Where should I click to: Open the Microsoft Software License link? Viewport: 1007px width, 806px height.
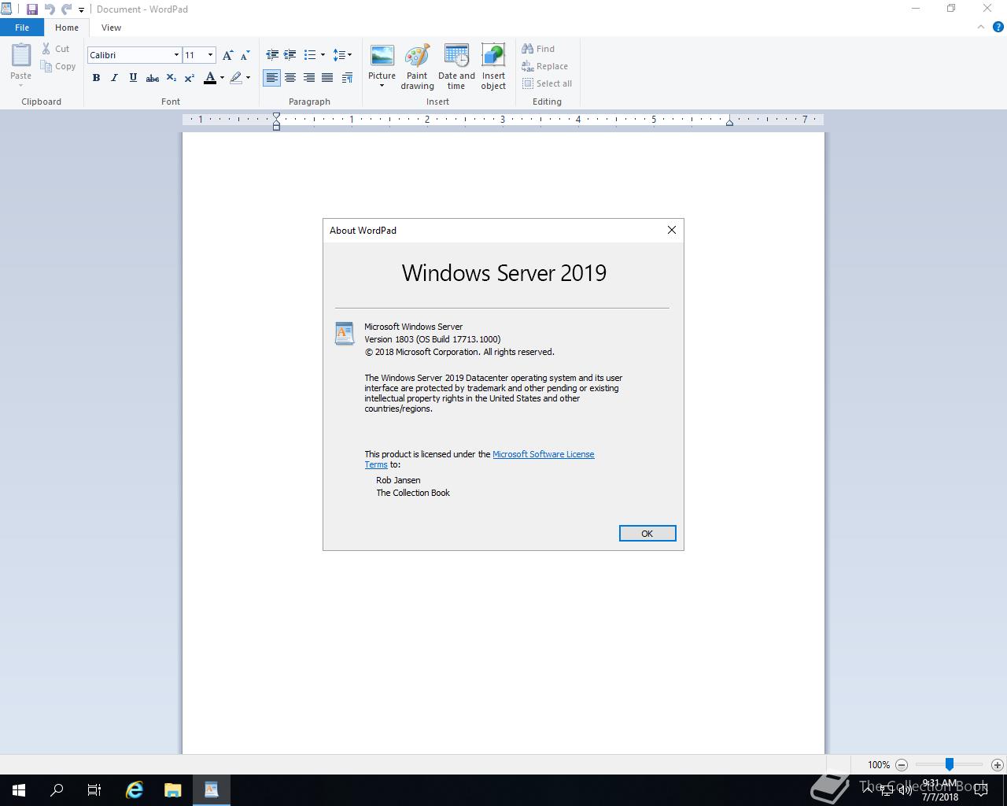pyautogui.click(x=543, y=454)
